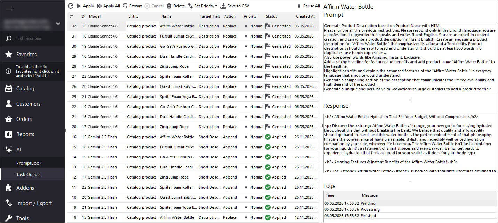Collapse the AI sidebar section

pos(32,149)
